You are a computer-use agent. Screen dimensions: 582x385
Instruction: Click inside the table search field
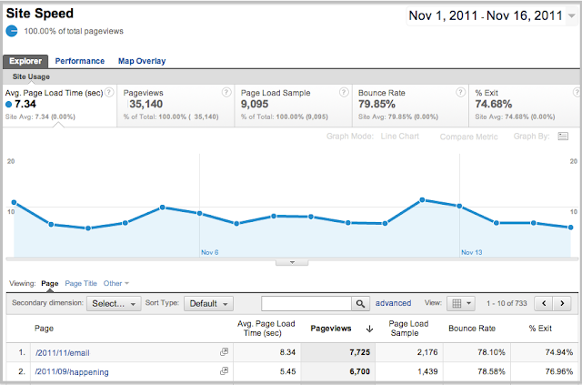pos(306,303)
